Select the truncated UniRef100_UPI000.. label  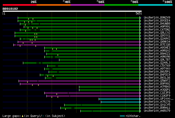[x=159, y=99]
